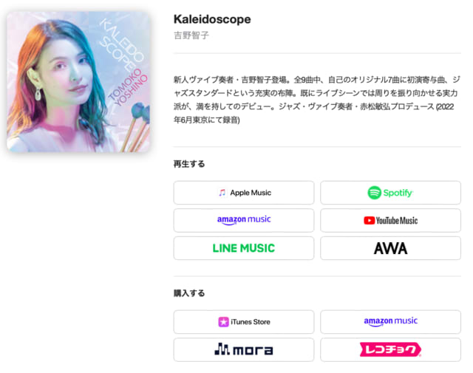This screenshot has height=373, width=473.
Task: Click the YouTube Music logo button
Action: 391,220
